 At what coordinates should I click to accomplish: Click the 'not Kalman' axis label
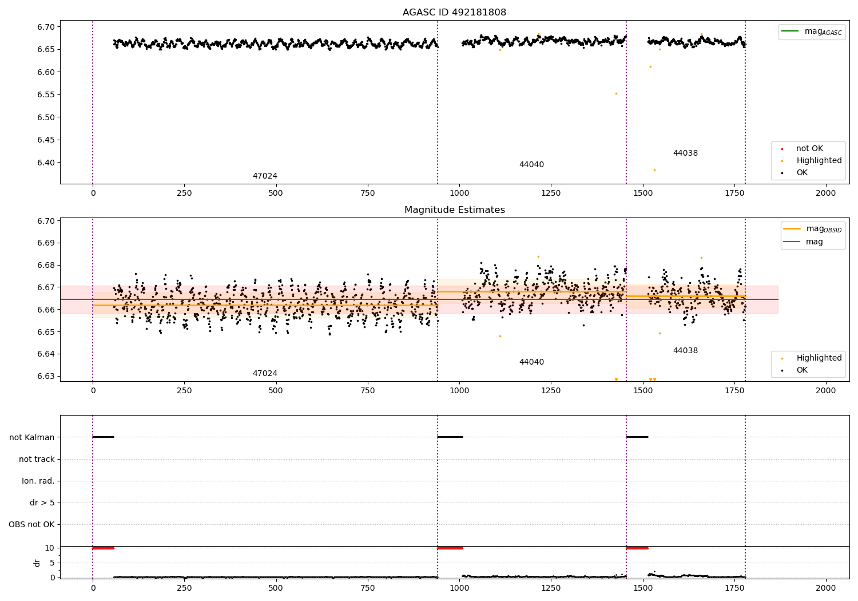click(32, 437)
